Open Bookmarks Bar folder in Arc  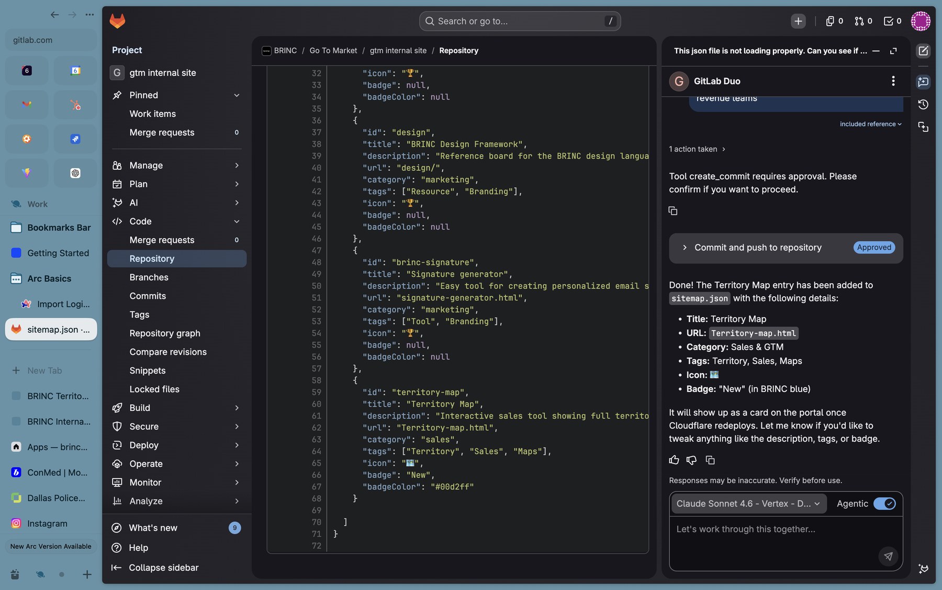pyautogui.click(x=51, y=227)
